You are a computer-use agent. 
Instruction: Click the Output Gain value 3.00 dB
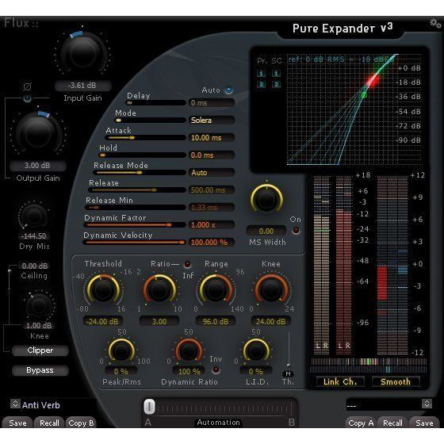(37, 166)
